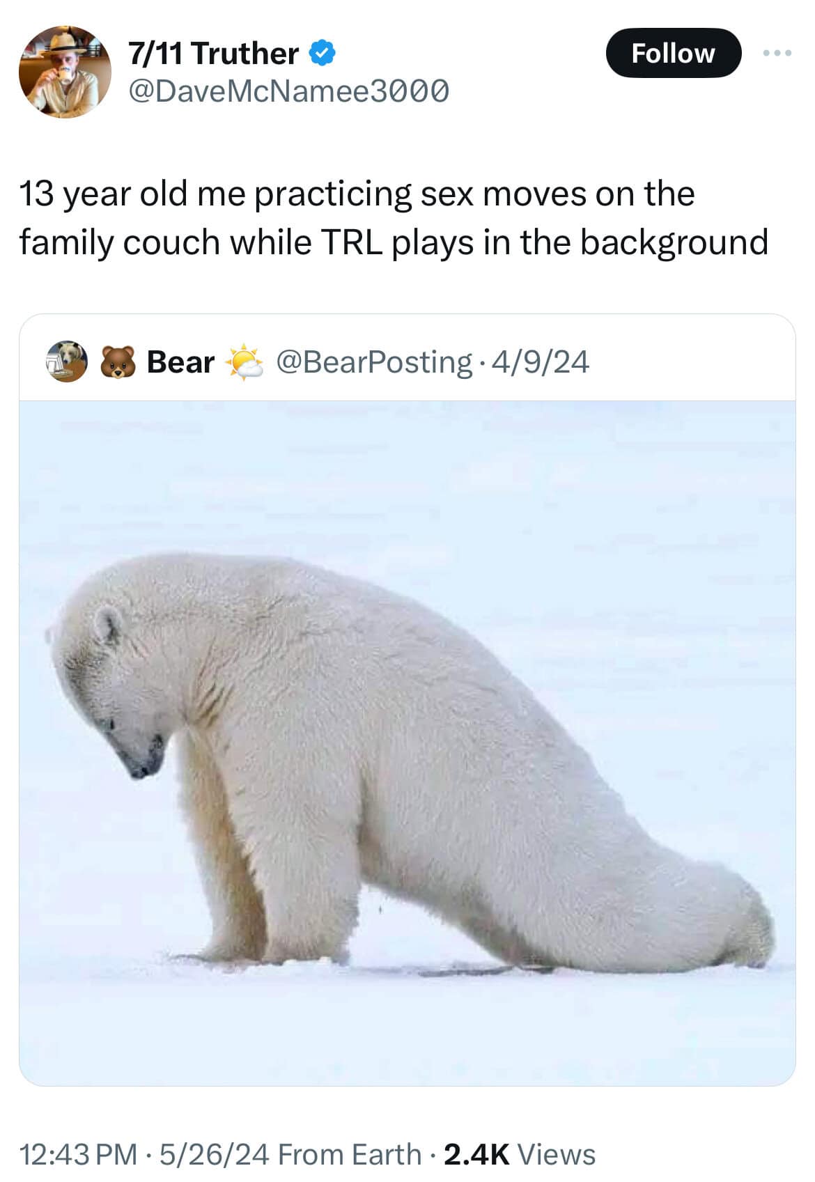Click the quoted tweet's Bear avatar
The height and width of the screenshot is (1182, 815).
(x=67, y=361)
